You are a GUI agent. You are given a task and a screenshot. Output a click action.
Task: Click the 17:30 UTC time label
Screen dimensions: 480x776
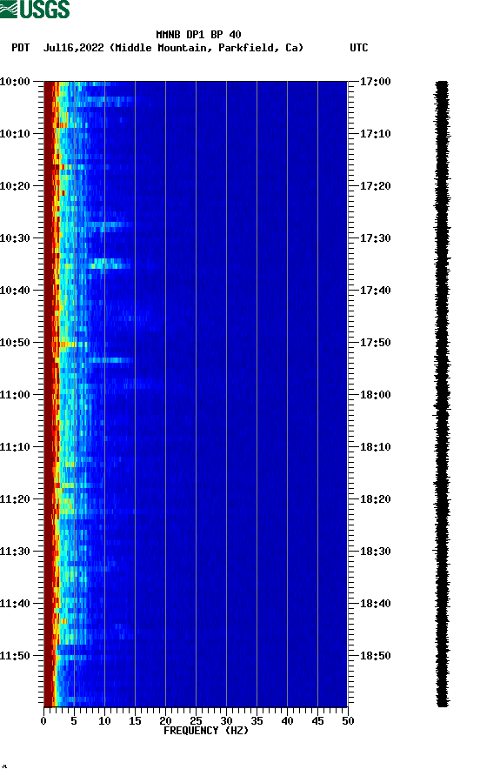[375, 238]
